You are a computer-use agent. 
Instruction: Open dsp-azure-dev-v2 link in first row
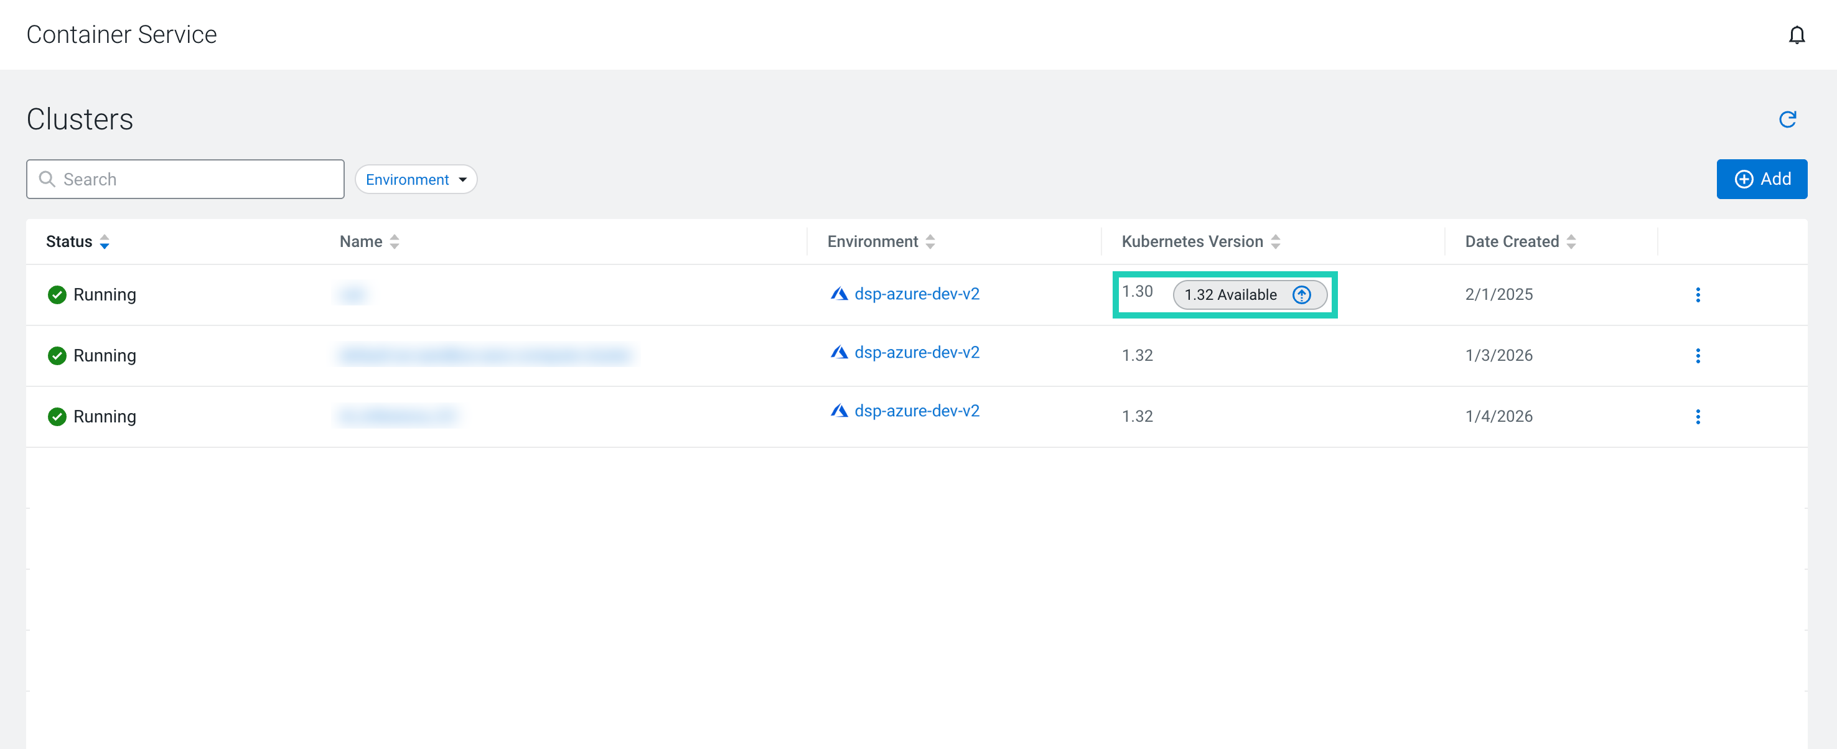(x=917, y=294)
